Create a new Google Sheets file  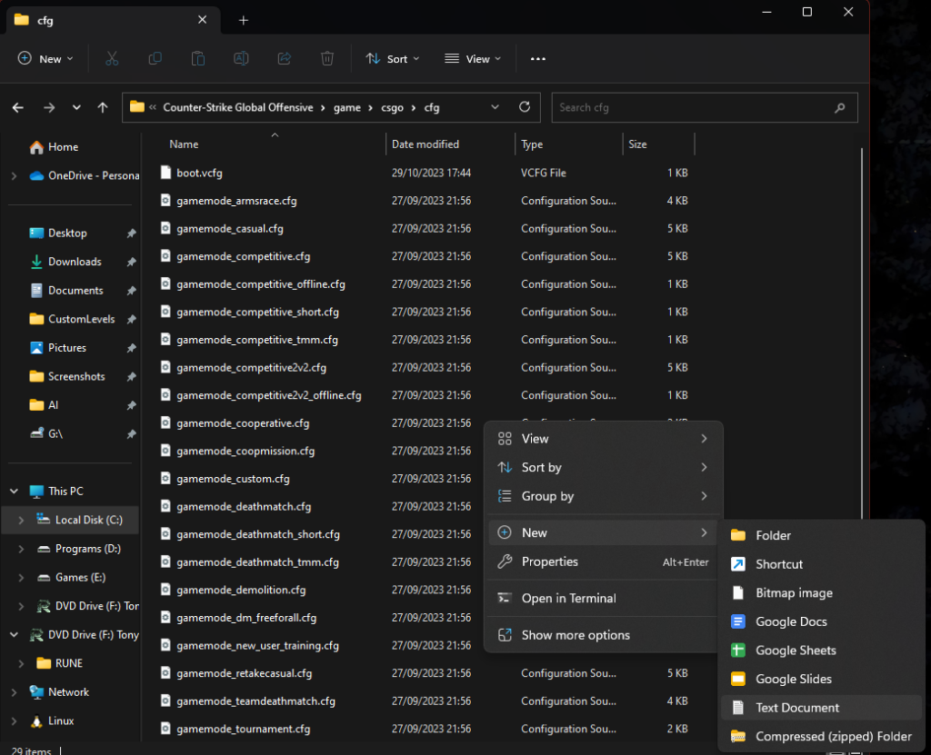pyautogui.click(x=821, y=651)
